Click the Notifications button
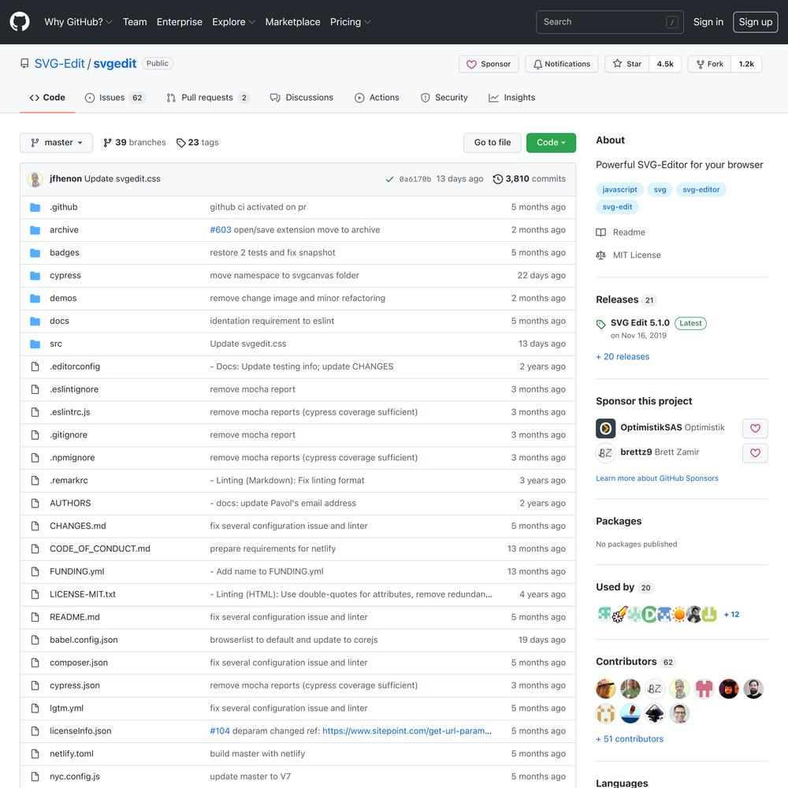Viewport: 788px width, 788px height. tap(562, 64)
